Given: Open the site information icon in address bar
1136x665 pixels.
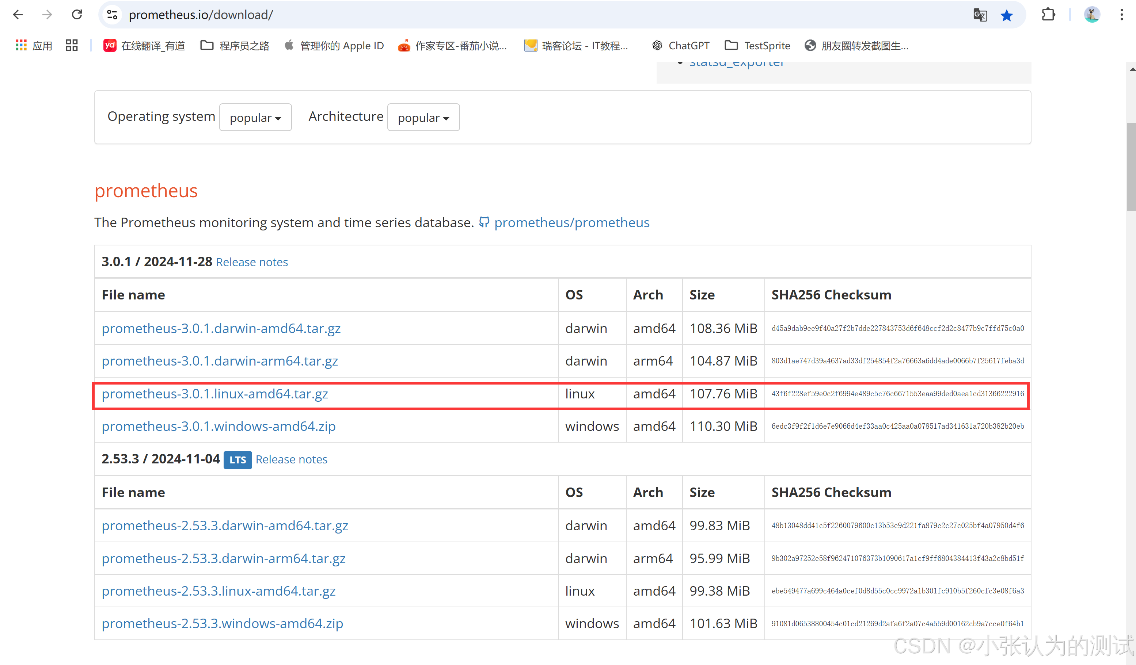Looking at the screenshot, I should (112, 15).
